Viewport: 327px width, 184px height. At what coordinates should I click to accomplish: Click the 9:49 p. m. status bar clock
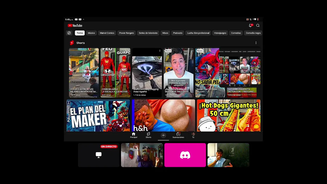(69, 19)
